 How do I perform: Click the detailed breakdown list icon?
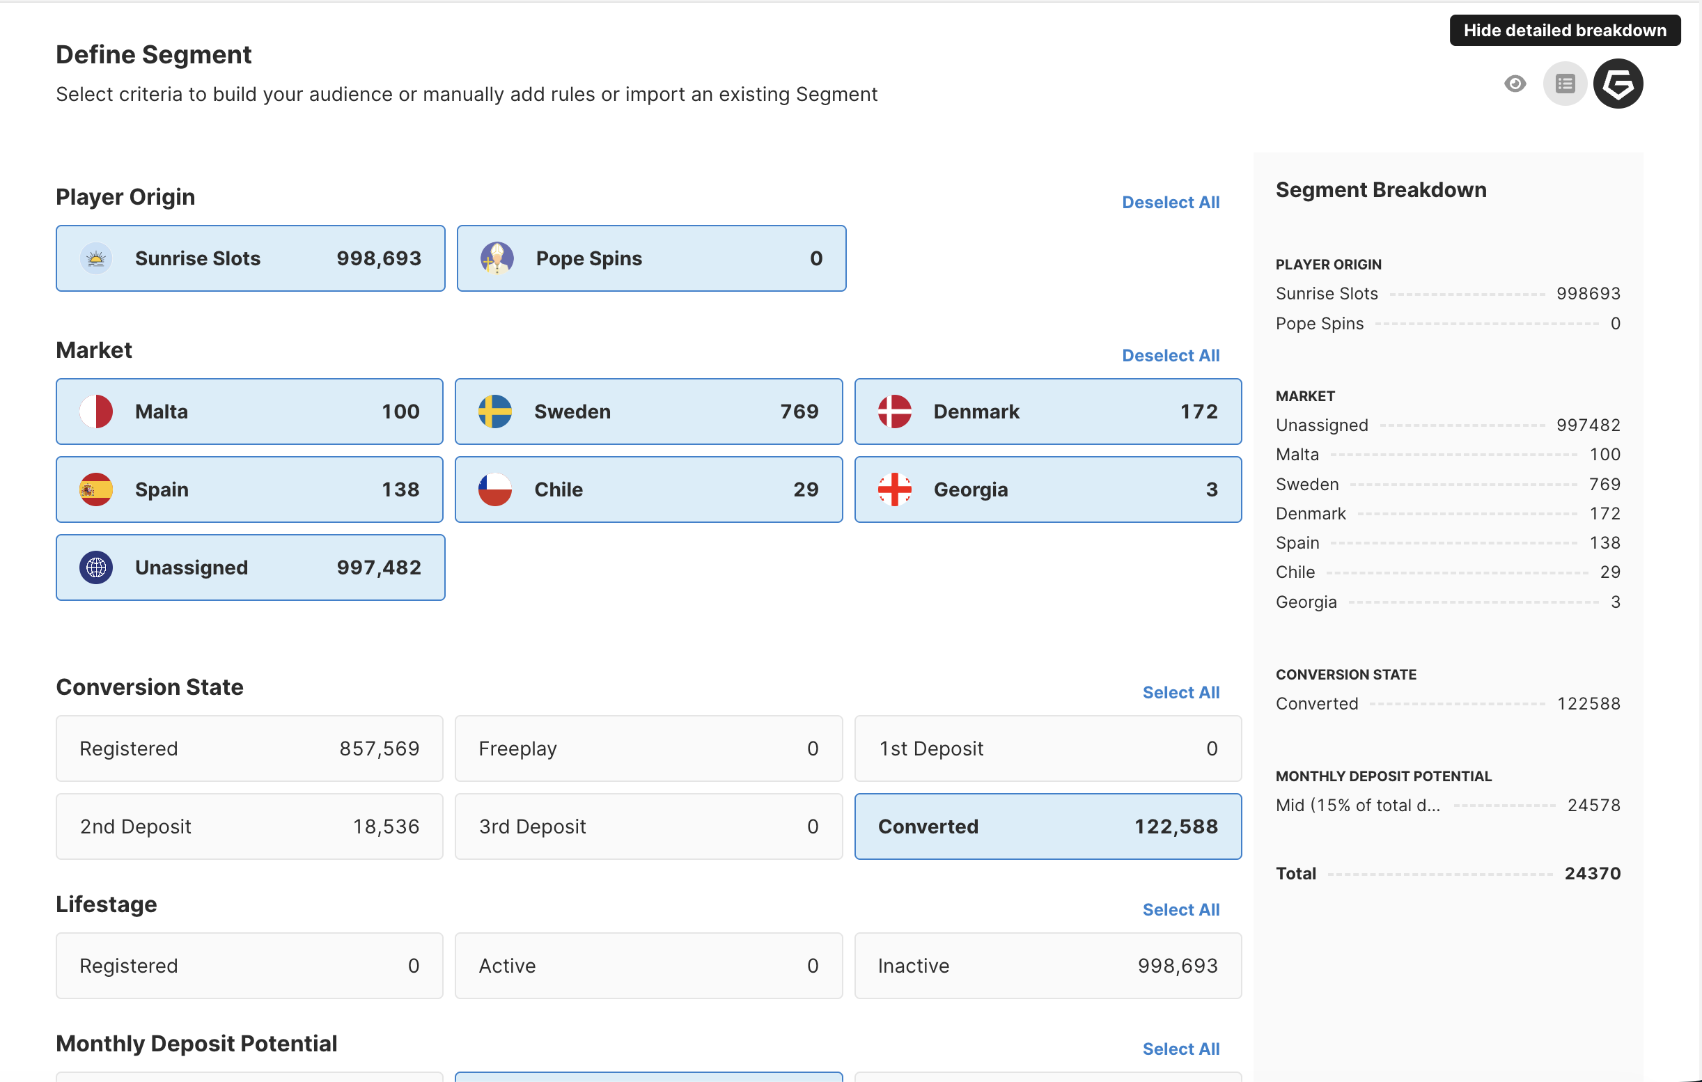point(1565,84)
